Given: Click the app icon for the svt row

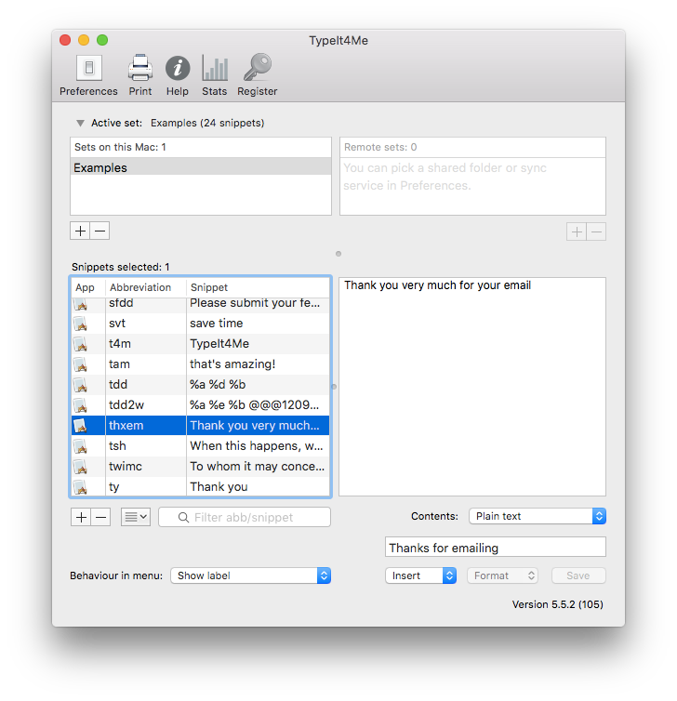Looking at the screenshot, I should 81,324.
